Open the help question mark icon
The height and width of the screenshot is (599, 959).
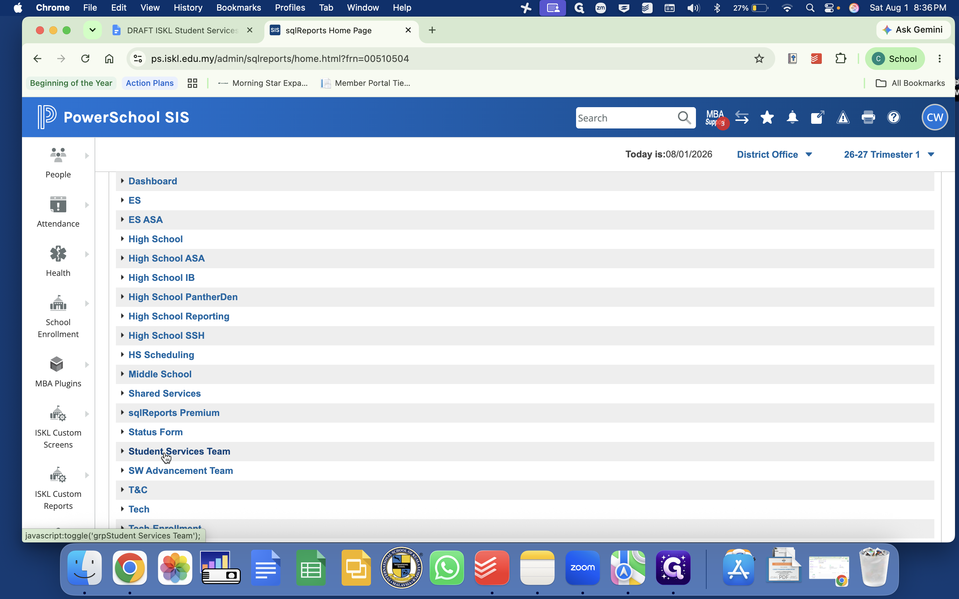click(894, 117)
